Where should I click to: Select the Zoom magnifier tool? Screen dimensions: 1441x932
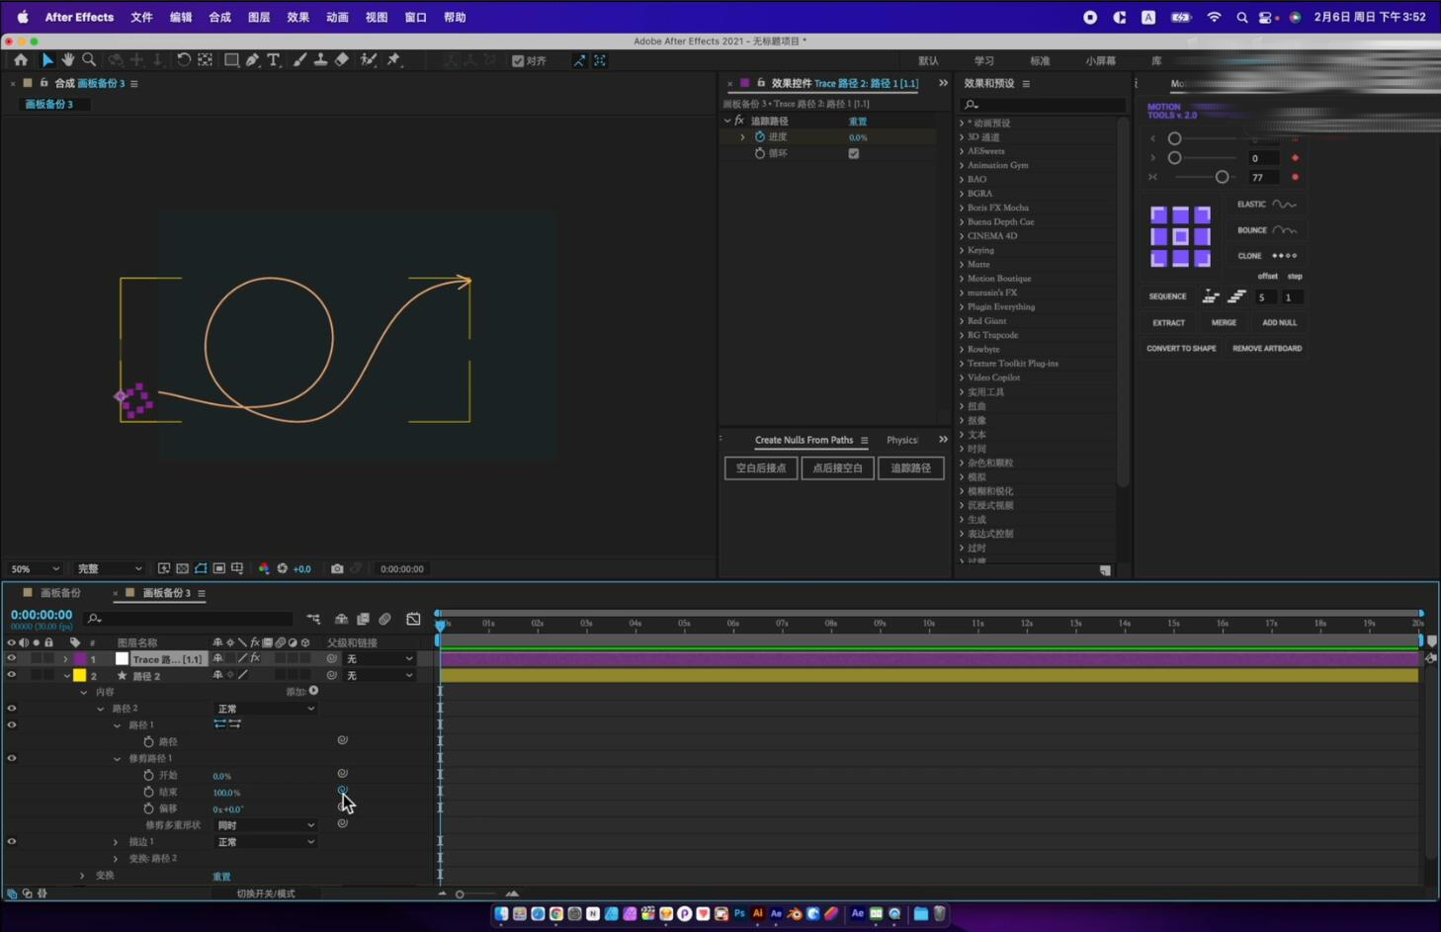pyautogui.click(x=89, y=60)
